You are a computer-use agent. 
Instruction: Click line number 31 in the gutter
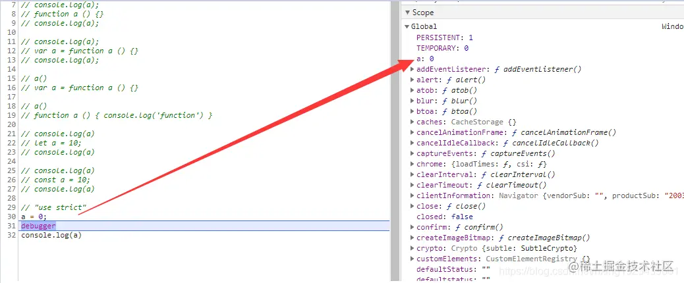[11, 226]
